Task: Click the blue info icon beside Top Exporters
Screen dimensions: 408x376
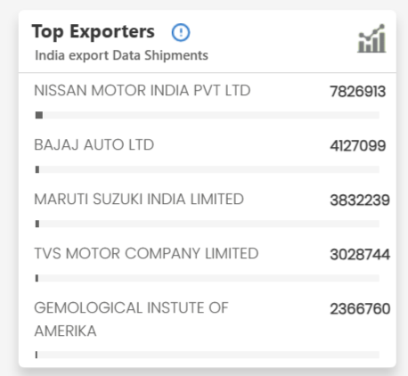Action: [181, 32]
